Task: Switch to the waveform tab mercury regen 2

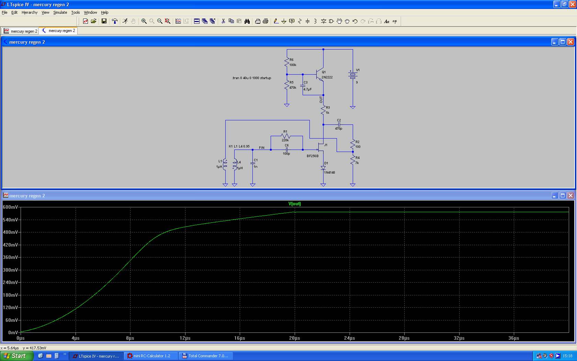Action: 20,31
